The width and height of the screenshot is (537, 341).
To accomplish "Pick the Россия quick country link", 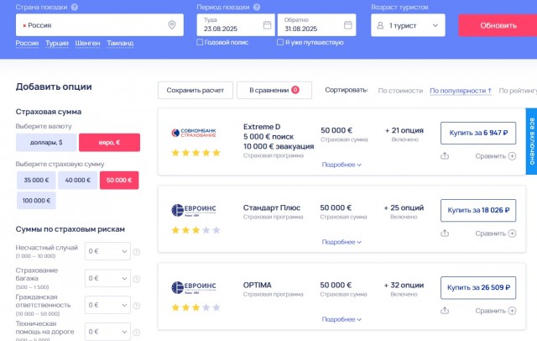I will [x=27, y=43].
